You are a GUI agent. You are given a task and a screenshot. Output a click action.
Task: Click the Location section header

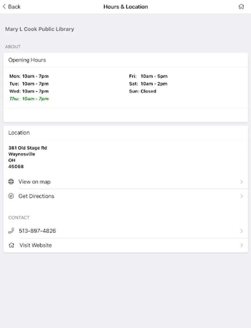(19, 133)
